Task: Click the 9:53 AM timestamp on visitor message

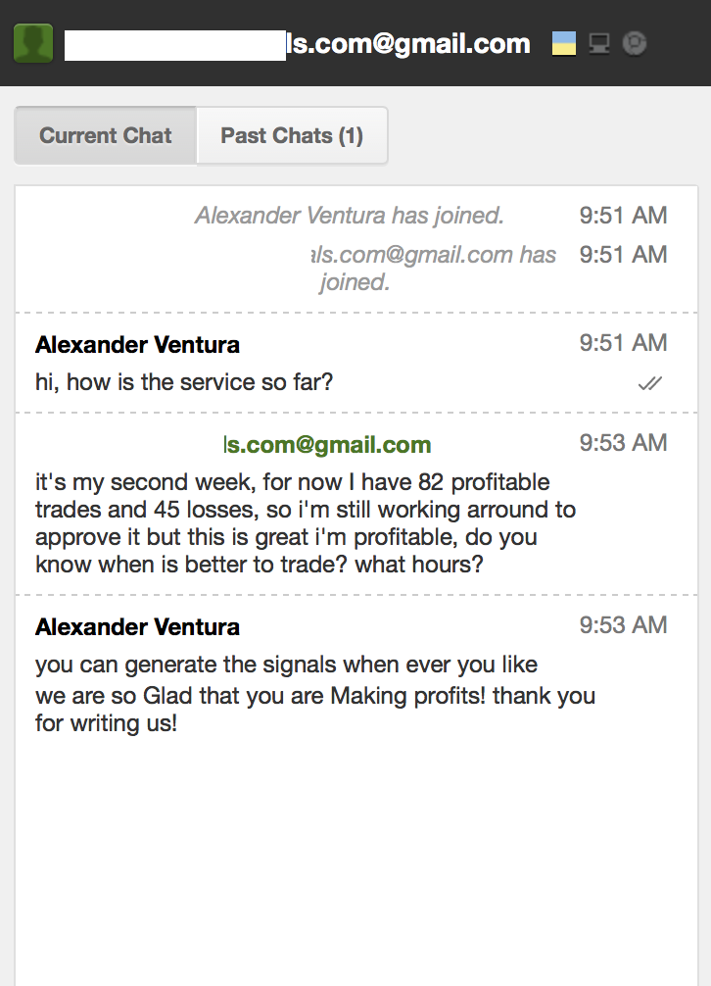Action: point(623,443)
